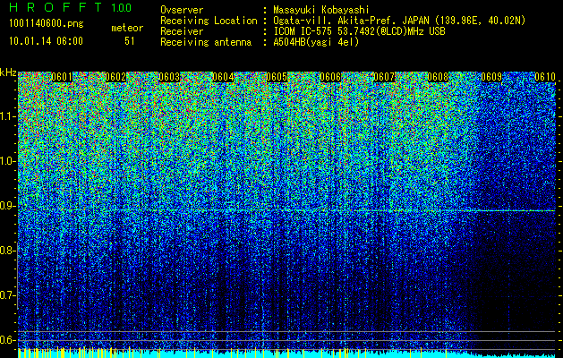Click the date stamp 10.01.14 06:00

46,41
